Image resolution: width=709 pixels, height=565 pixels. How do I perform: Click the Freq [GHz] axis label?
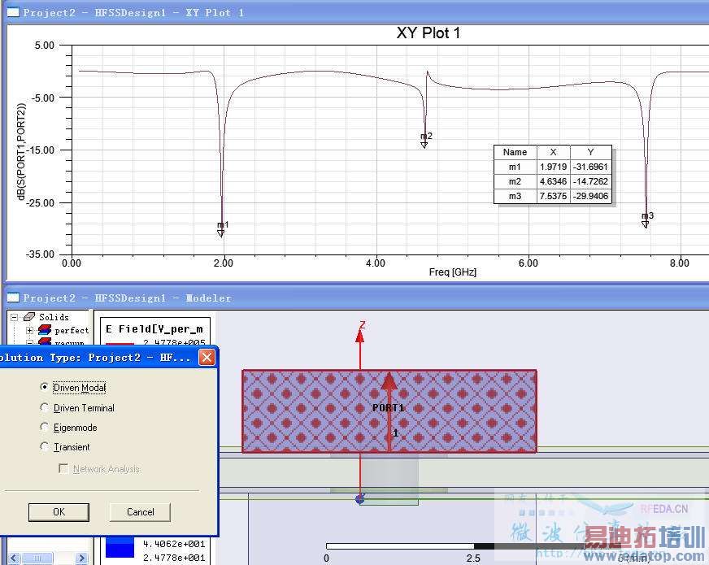coord(452,272)
